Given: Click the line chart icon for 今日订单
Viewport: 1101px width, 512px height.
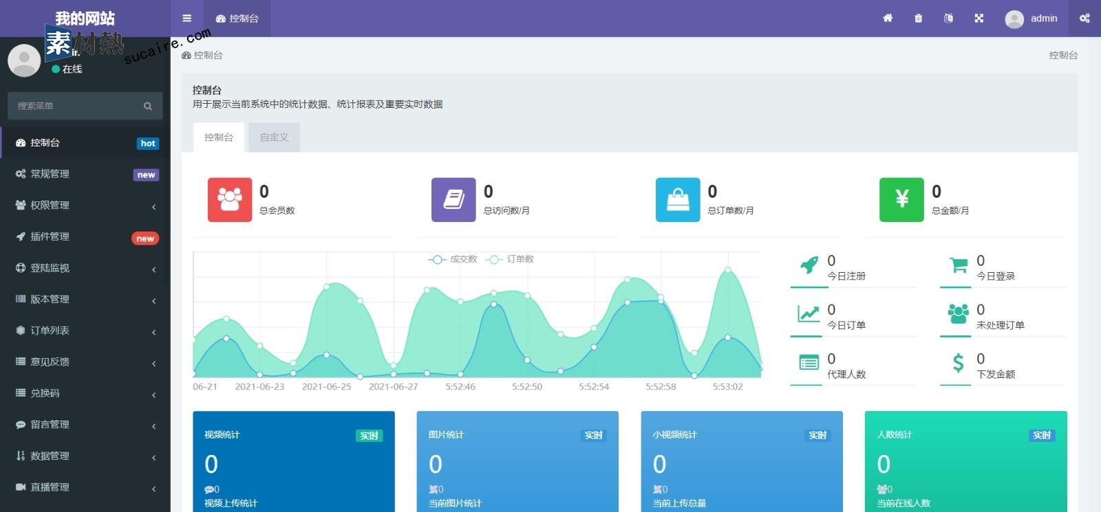Looking at the screenshot, I should coord(809,313).
